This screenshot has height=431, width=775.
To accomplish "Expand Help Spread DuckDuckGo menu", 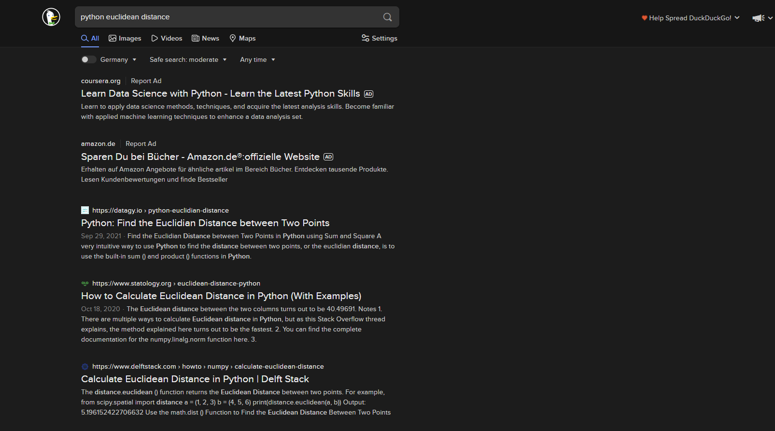I will coord(690,18).
